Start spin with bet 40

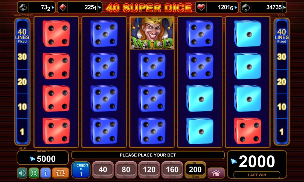(103, 170)
